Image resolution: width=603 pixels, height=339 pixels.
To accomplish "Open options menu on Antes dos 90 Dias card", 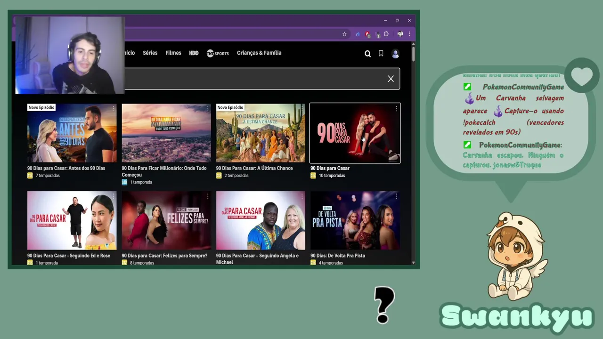I will [x=113, y=109].
